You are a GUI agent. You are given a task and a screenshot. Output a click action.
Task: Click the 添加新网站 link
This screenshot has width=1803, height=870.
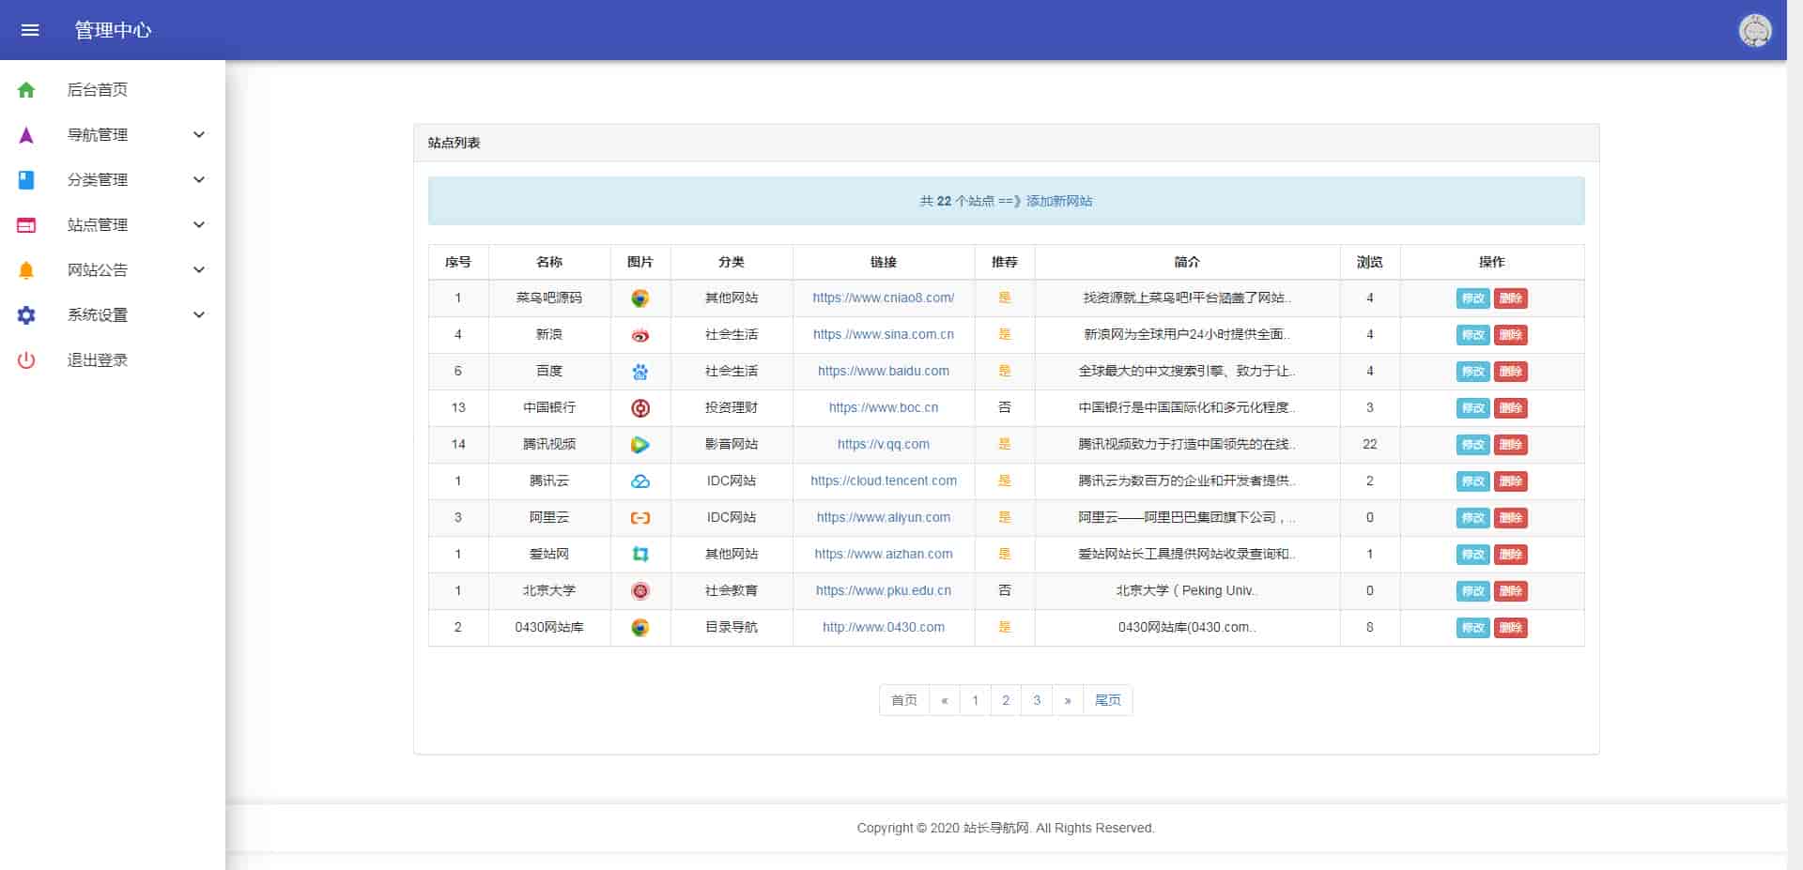coord(1058,201)
